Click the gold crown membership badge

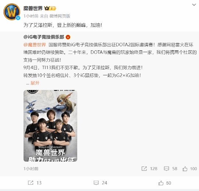[50, 8]
